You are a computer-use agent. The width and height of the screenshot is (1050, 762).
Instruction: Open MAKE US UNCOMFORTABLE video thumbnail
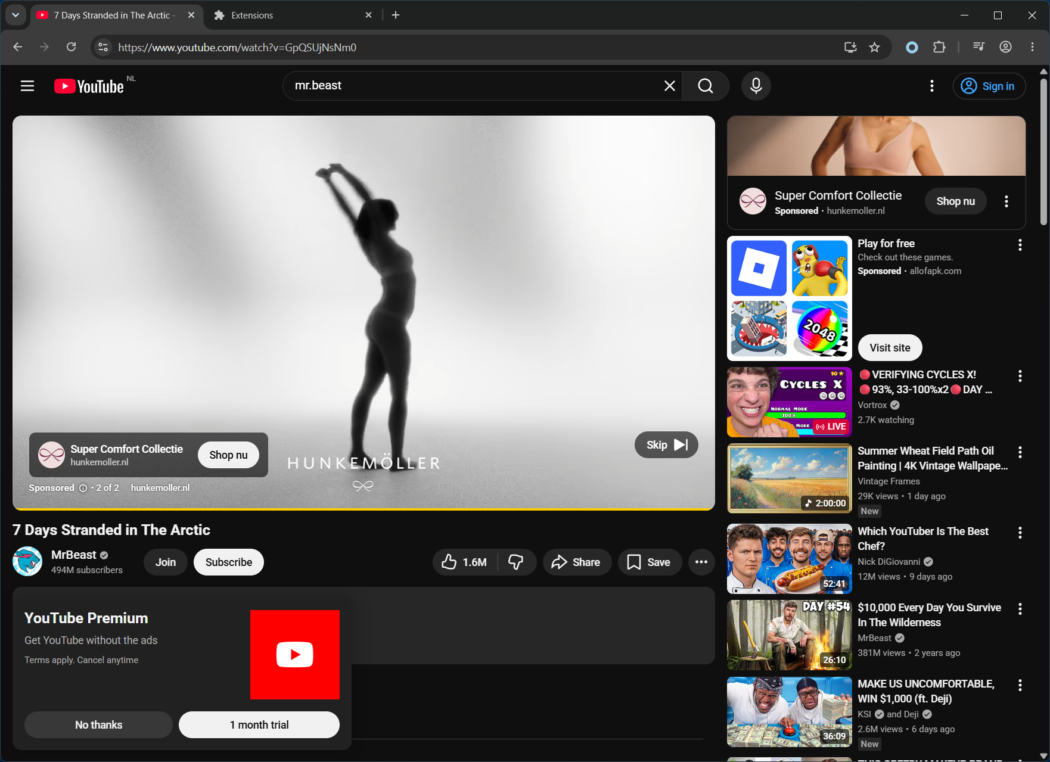coord(789,712)
